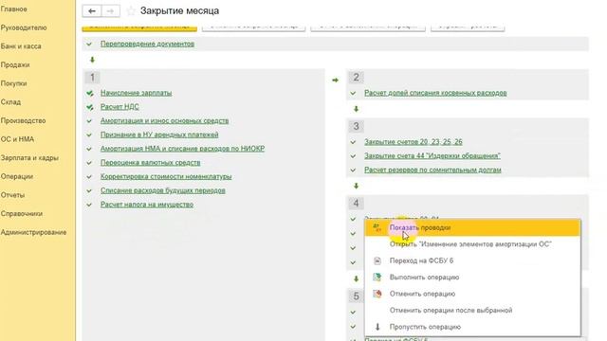Choose Открыть "Изменение элементов амортизации ОС"
This screenshot has width=607, height=341.
472,244
